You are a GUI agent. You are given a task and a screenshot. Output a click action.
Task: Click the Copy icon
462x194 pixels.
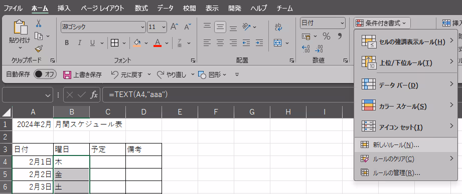39,36
